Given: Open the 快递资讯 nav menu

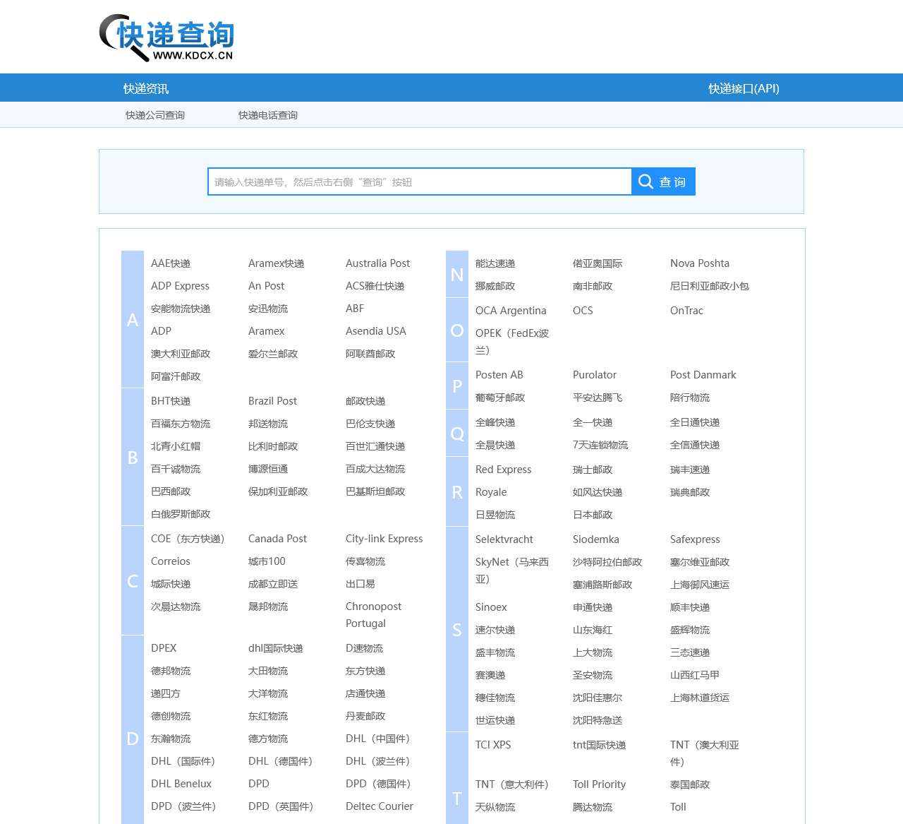Looking at the screenshot, I should tap(146, 88).
